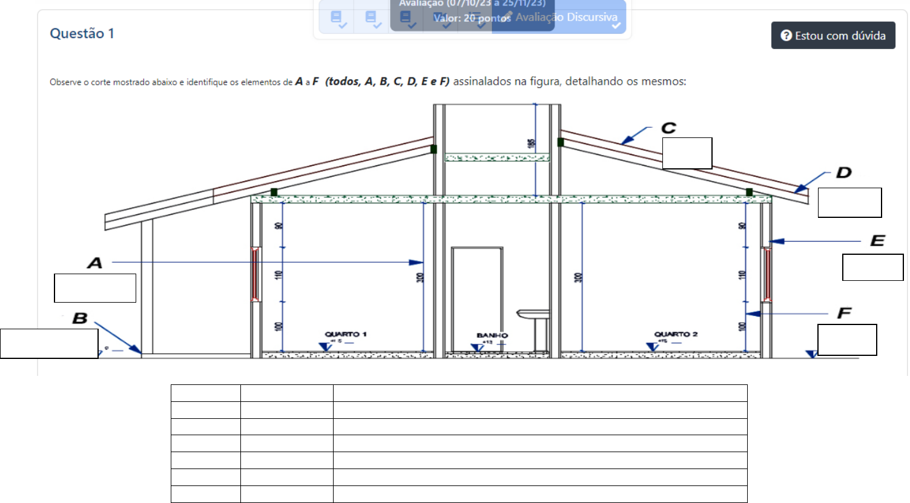The image size is (910, 503).
Task: Click the second light-blue book step icon
Action: (371, 18)
